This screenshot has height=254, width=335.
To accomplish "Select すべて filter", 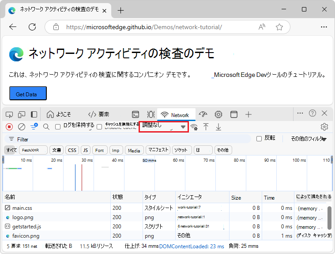I will point(11,150).
